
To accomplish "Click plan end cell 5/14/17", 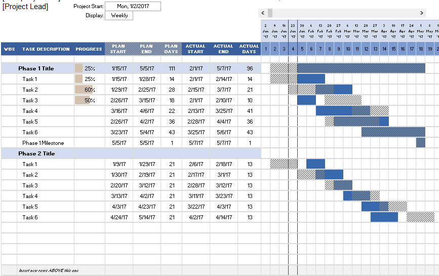I will [x=147, y=217].
